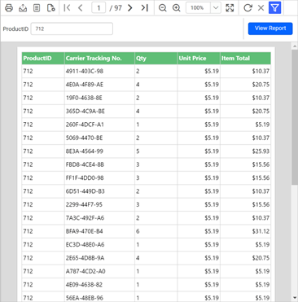Click the ProductID parameter input field
Image resolution: width=298 pixels, height=302 pixels.
[x=72, y=28]
